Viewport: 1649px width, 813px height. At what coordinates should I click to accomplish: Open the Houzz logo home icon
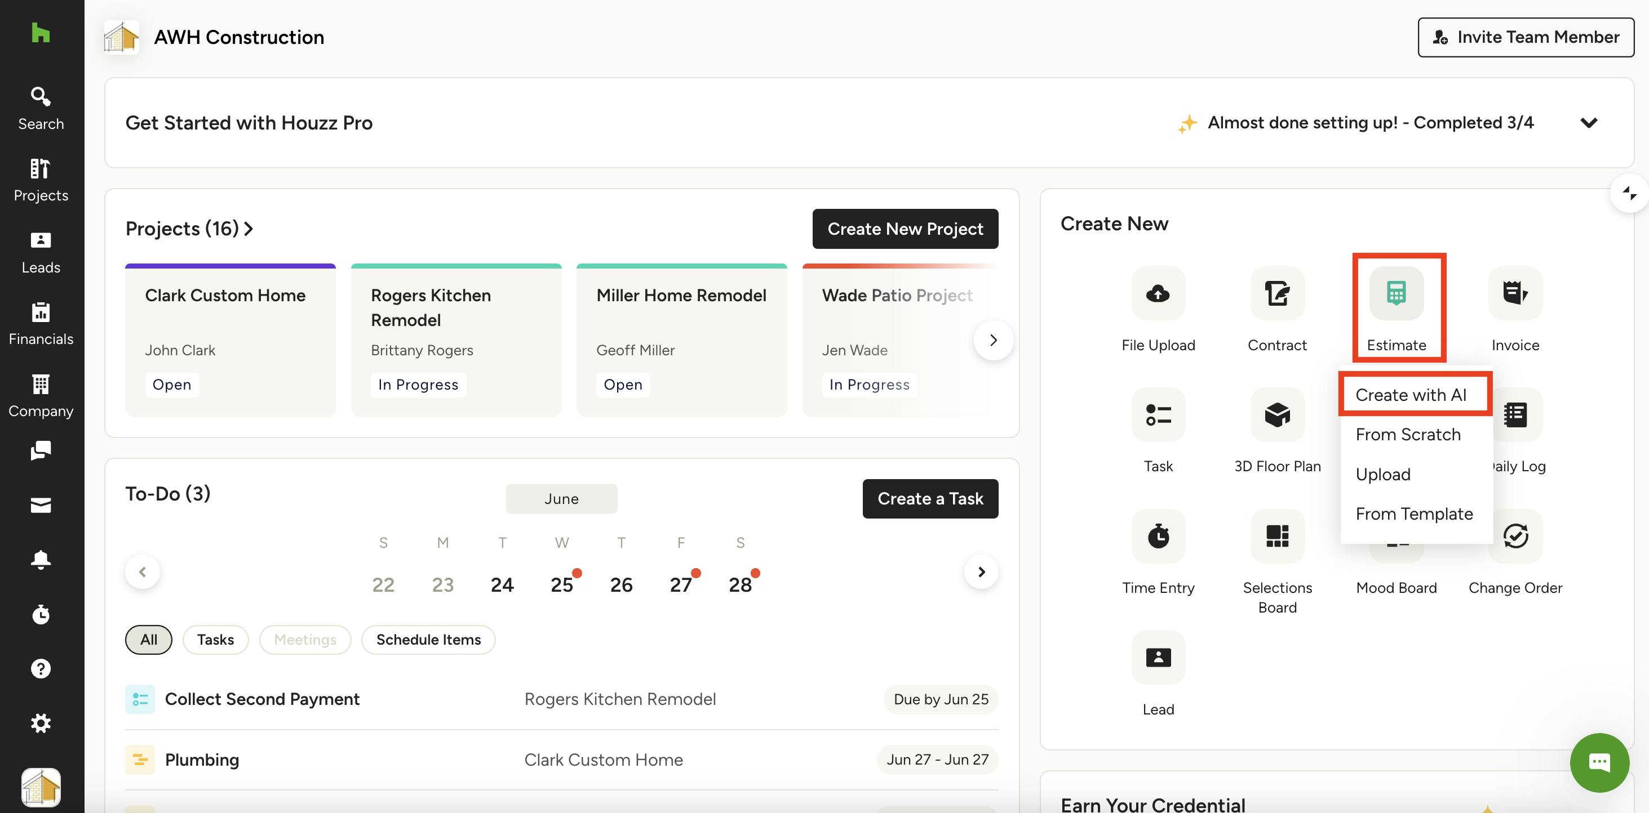pos(41,33)
